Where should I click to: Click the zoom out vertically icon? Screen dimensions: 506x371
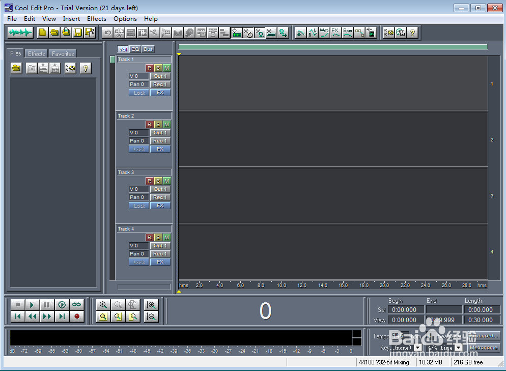click(151, 317)
